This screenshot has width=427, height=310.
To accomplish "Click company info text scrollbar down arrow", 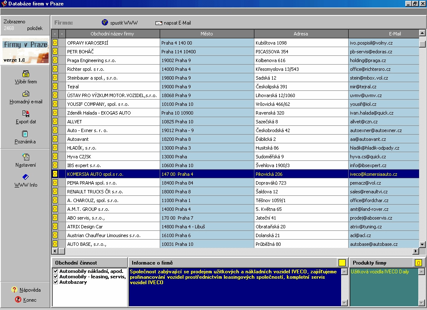I will 344,302.
